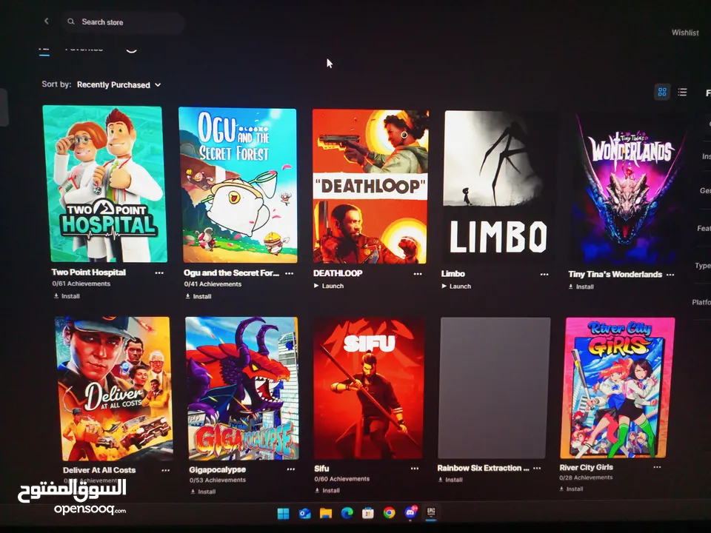Click the 0/41 Achievements text

point(213,284)
